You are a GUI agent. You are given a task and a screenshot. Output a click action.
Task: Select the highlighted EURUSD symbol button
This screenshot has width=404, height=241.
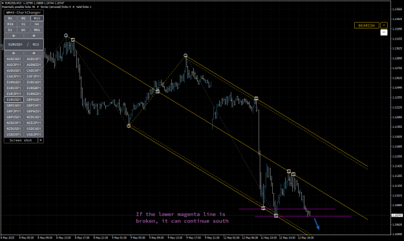pos(14,100)
